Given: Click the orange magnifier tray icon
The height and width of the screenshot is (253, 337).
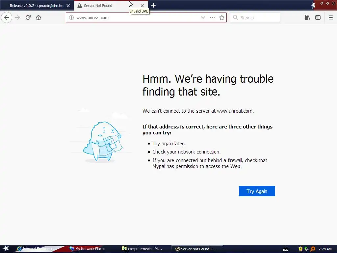Looking at the screenshot, I should point(313,249).
